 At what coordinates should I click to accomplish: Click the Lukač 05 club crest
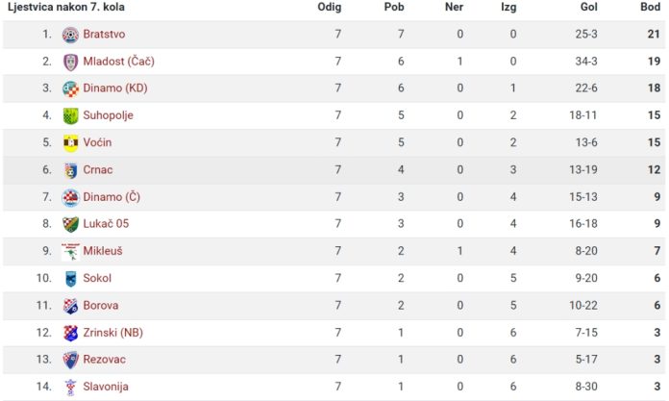pos(70,224)
